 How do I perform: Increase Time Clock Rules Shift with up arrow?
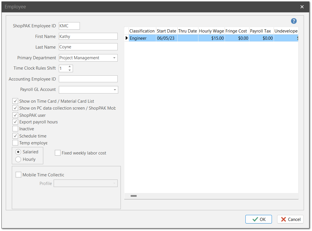(70, 66)
